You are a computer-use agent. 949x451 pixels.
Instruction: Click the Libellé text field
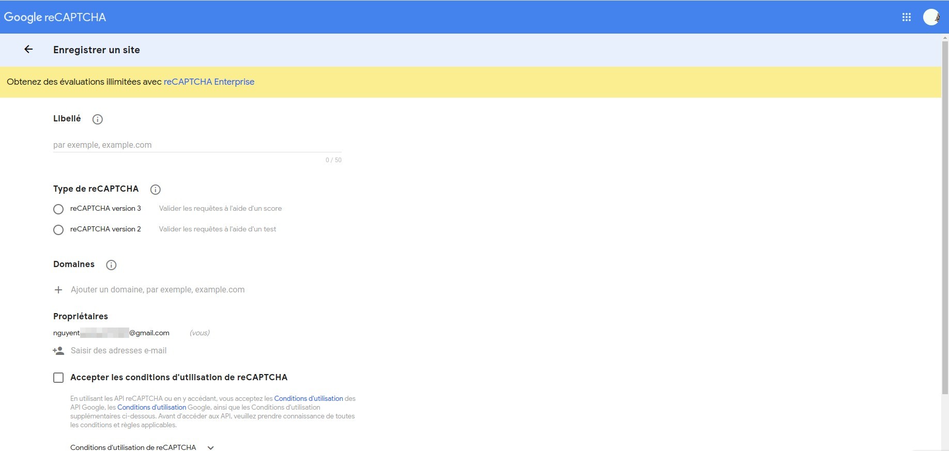click(x=196, y=145)
